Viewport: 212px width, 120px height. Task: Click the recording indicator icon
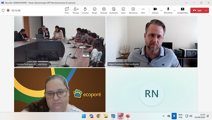click(8, 10)
